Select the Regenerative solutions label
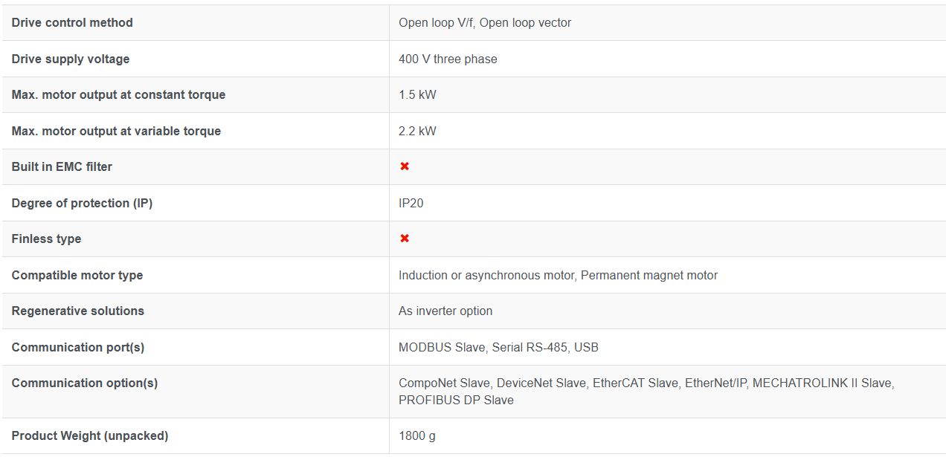 pos(78,311)
